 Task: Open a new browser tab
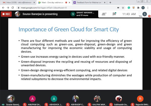pyautogui.click(x=110, y=3)
